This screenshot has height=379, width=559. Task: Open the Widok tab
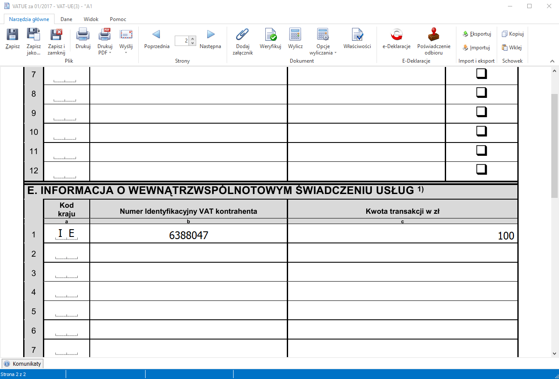91,19
